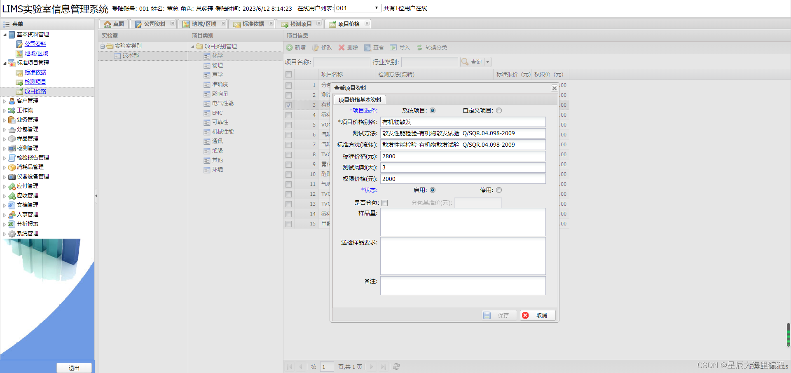Click the 技术部 laboratory item icon
The image size is (791, 373).
point(117,56)
